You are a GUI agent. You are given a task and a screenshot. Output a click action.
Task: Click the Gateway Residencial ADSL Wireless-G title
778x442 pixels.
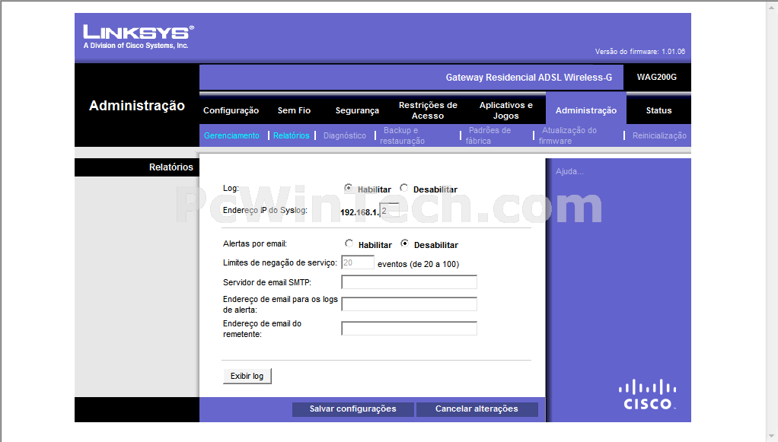529,78
